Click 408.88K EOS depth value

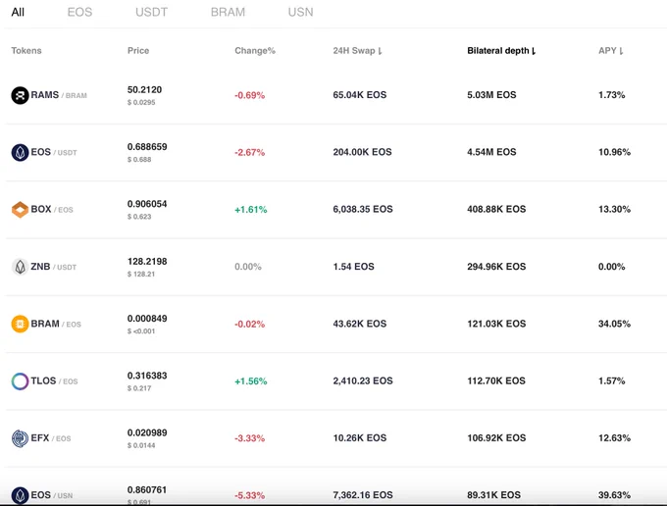click(x=496, y=209)
